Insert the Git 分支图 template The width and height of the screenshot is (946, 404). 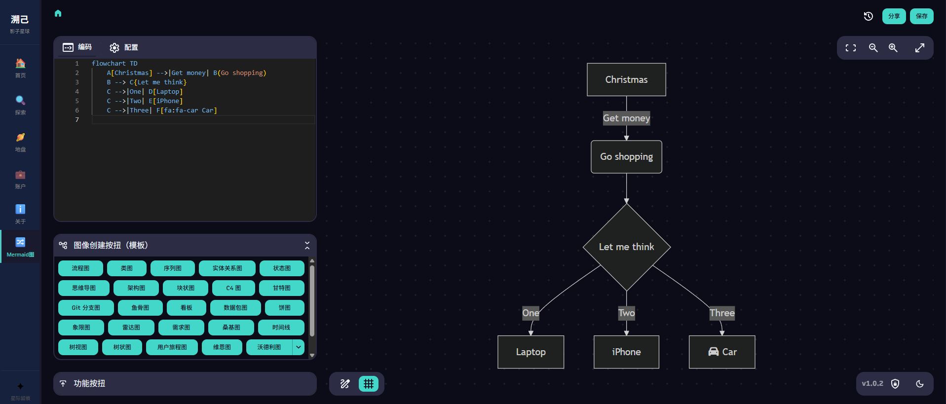[86, 308]
